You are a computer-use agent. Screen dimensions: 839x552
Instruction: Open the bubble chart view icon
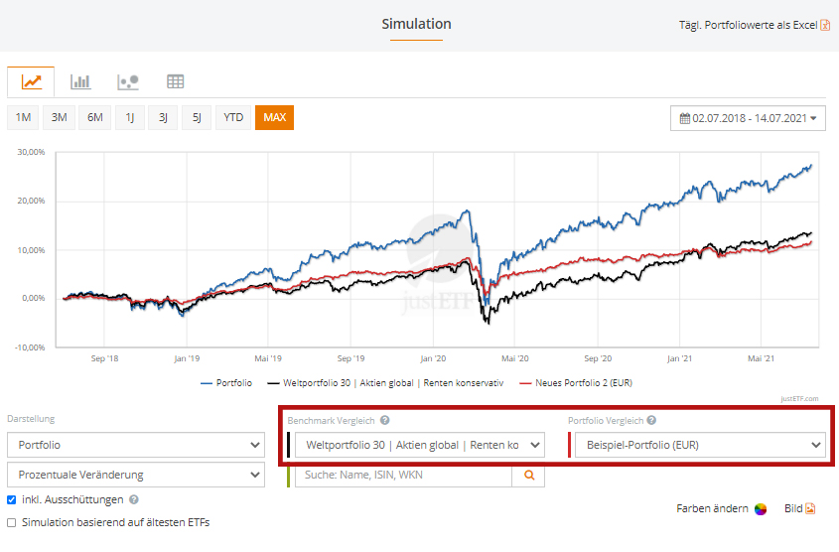(x=127, y=82)
